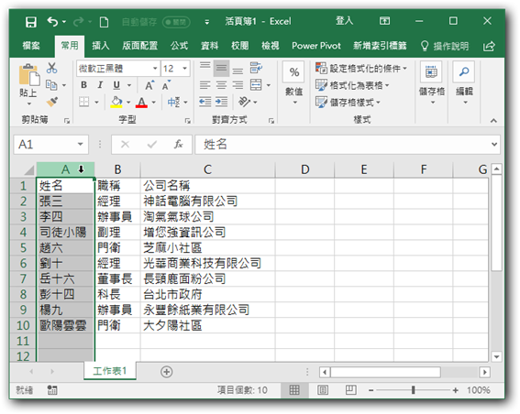Select cell C4 增您強資訊公司
The width and height of the screenshot is (520, 414).
[x=207, y=232]
